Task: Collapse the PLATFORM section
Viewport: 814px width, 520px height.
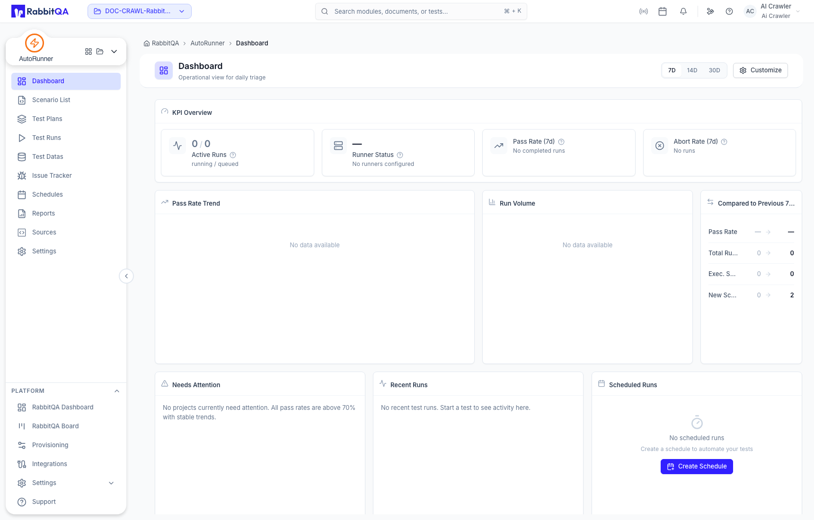Action: (x=117, y=391)
